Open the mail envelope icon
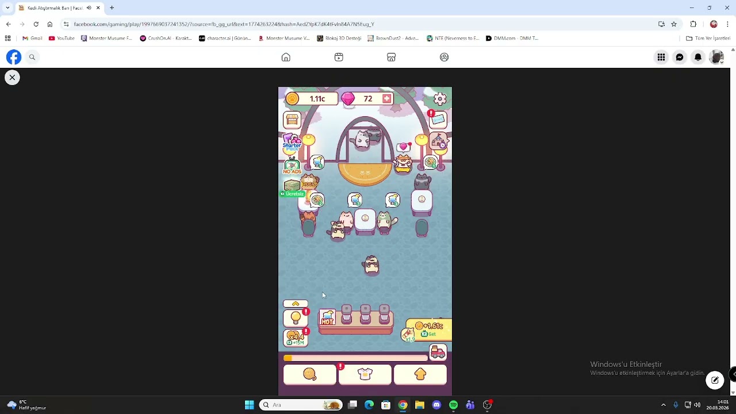 [438, 119]
